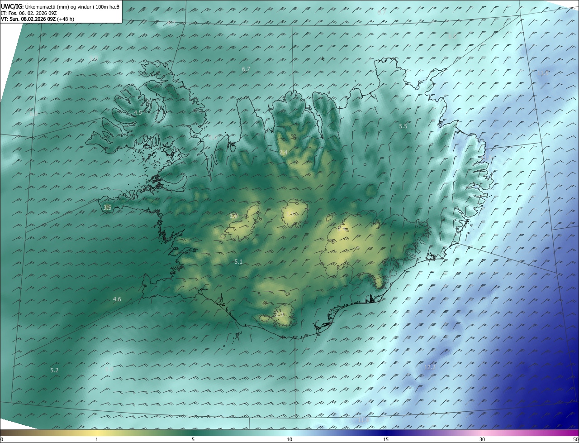Click the 0 tick on the color scale

(2, 439)
